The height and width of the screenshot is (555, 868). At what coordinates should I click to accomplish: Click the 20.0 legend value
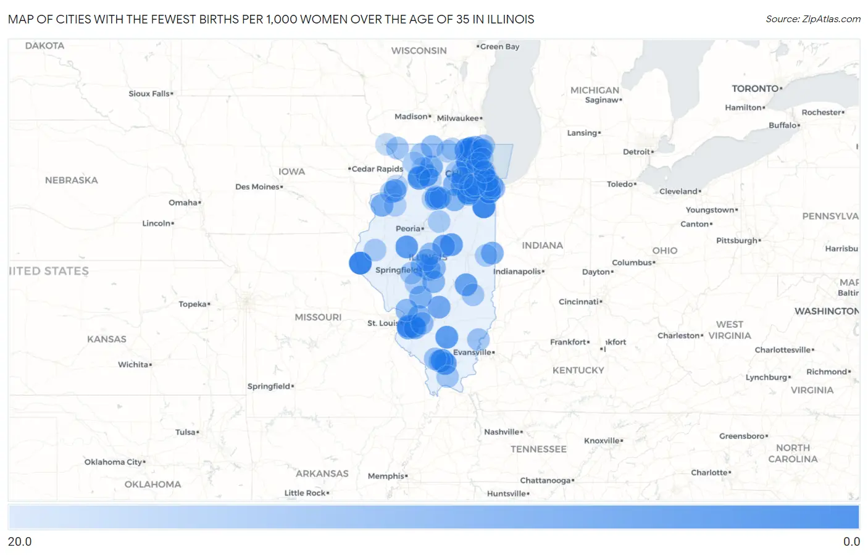[20, 541]
